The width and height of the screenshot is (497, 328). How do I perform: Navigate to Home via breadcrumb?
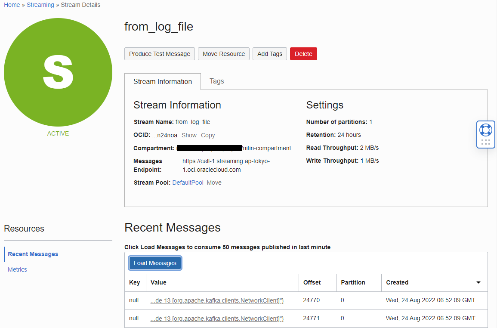(x=12, y=5)
